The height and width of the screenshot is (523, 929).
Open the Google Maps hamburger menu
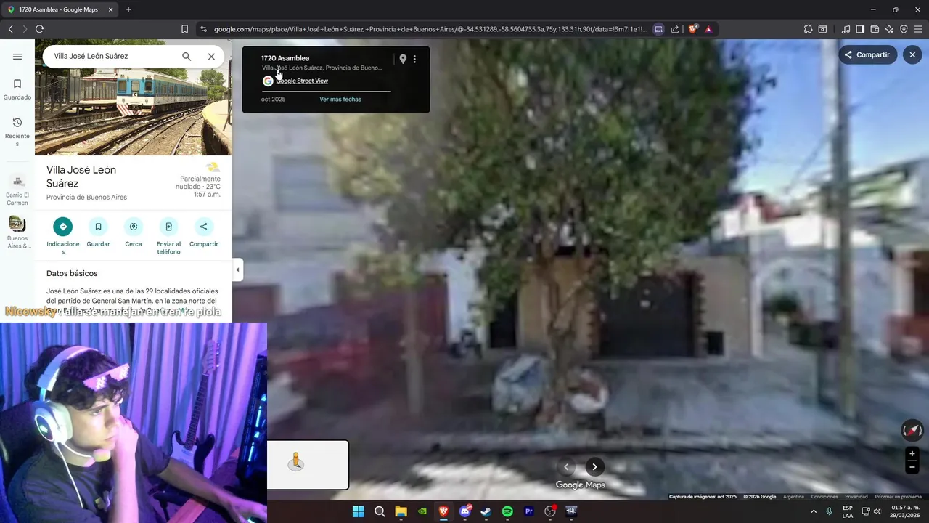(17, 57)
